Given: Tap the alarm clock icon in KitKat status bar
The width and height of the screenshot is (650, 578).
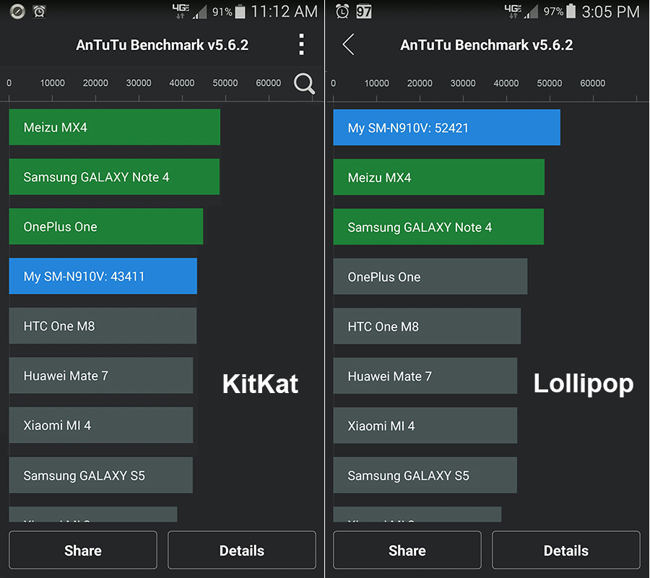Looking at the screenshot, I should pyautogui.click(x=40, y=12).
